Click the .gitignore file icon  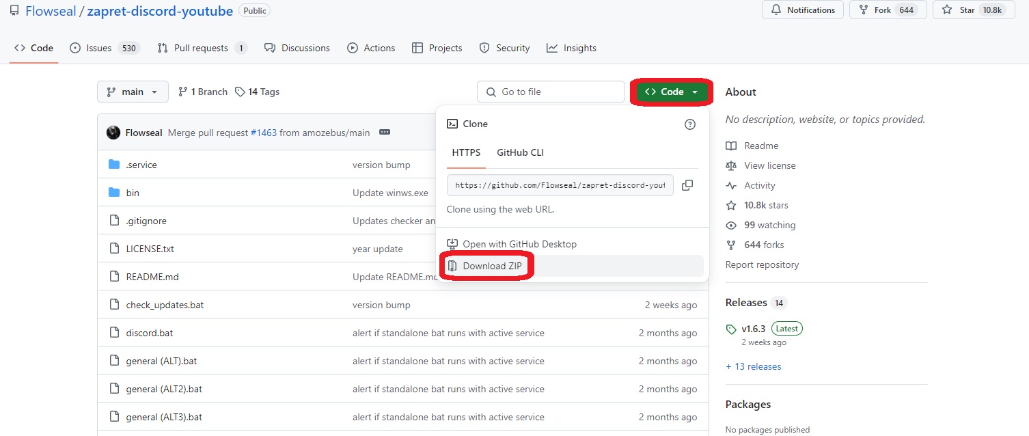114,221
